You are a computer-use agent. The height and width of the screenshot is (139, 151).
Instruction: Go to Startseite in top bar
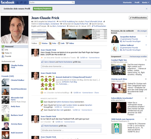point(127,2)
